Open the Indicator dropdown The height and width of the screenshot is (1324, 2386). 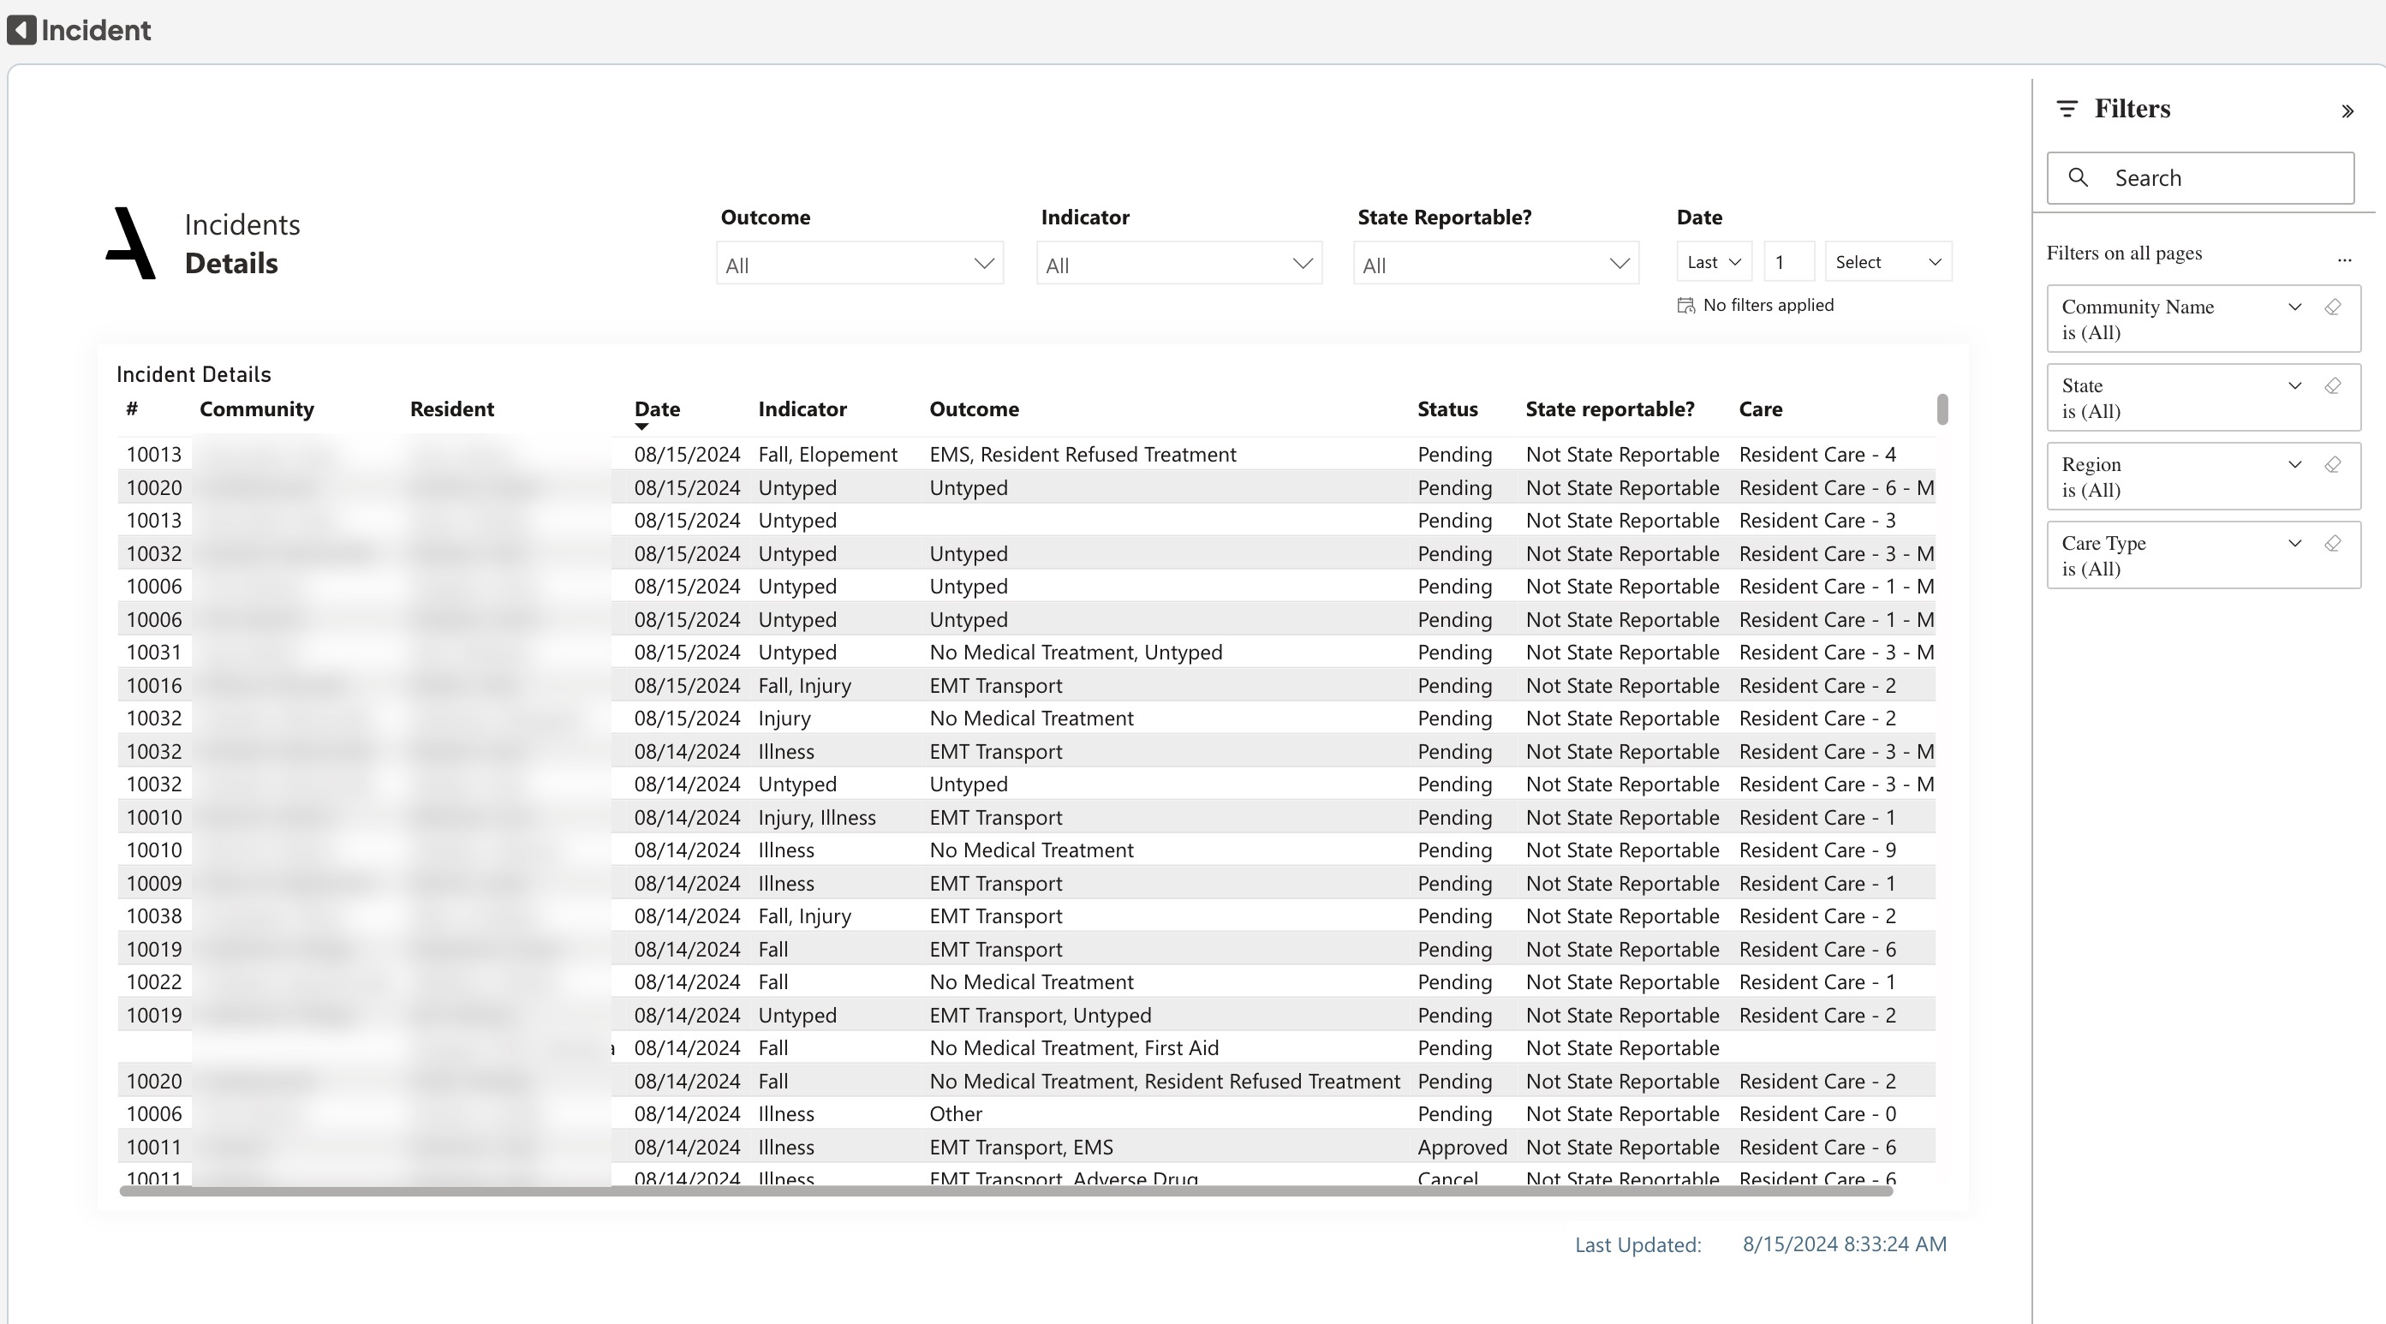coord(1178,265)
